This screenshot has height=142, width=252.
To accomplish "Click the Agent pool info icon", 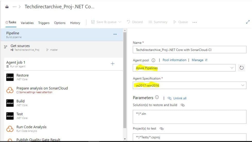I will 154,60.
